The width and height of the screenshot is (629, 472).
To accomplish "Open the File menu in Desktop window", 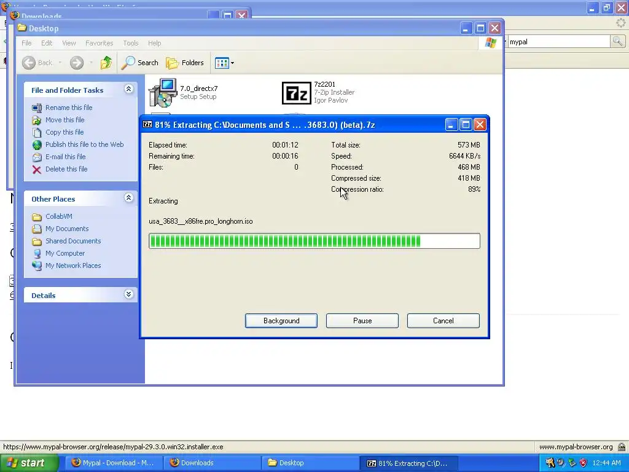I will tap(26, 43).
